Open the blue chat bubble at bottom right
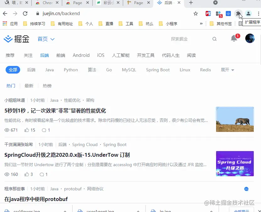Screen dimensions: 261x212 247,189
